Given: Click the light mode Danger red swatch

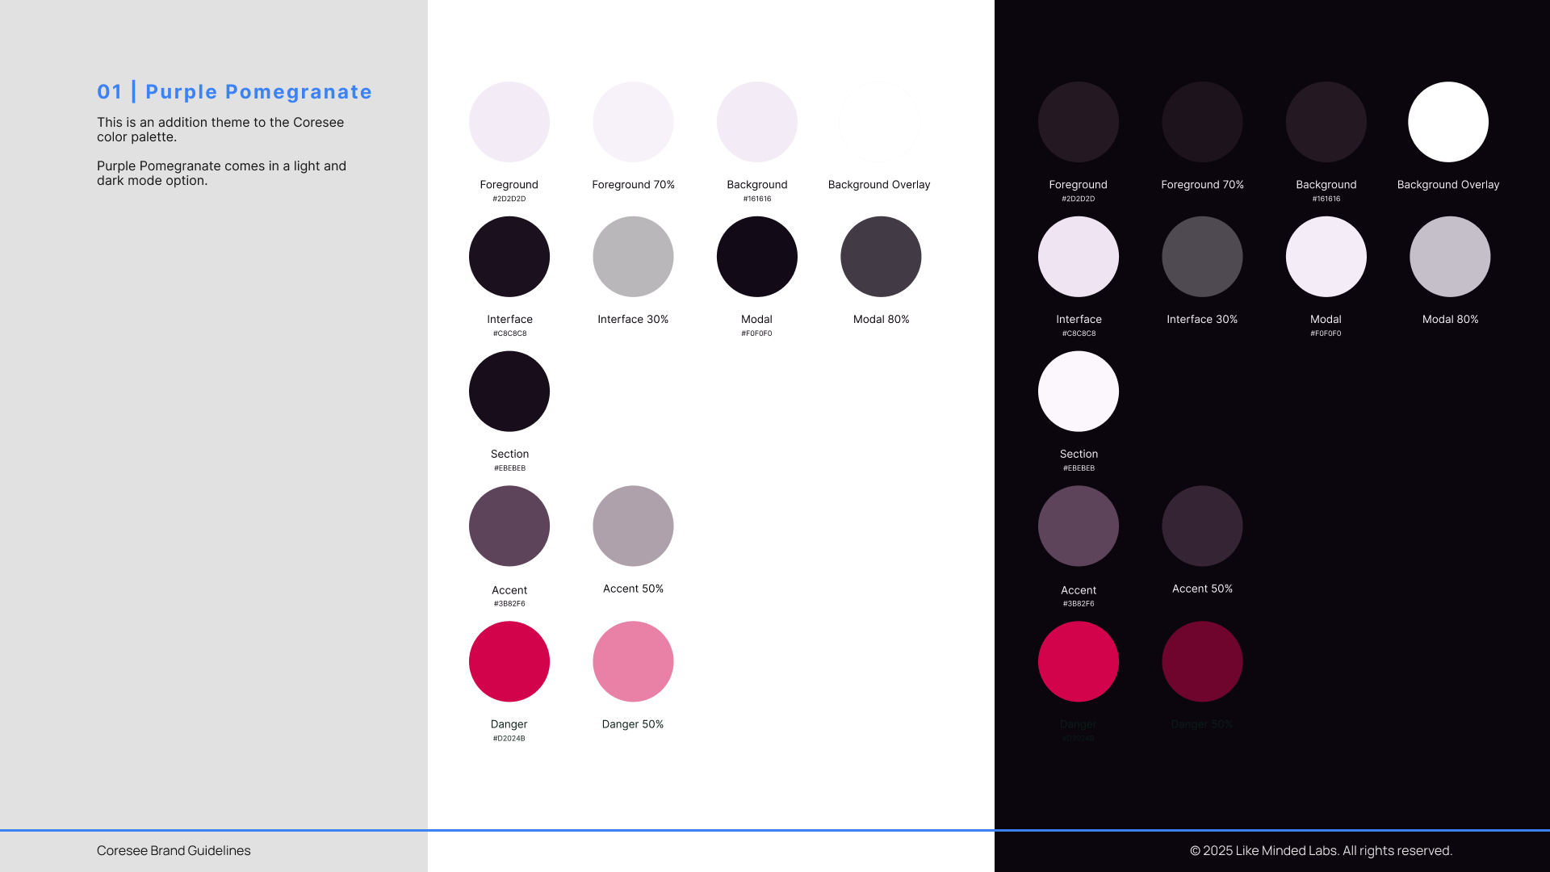Looking at the screenshot, I should [x=509, y=661].
